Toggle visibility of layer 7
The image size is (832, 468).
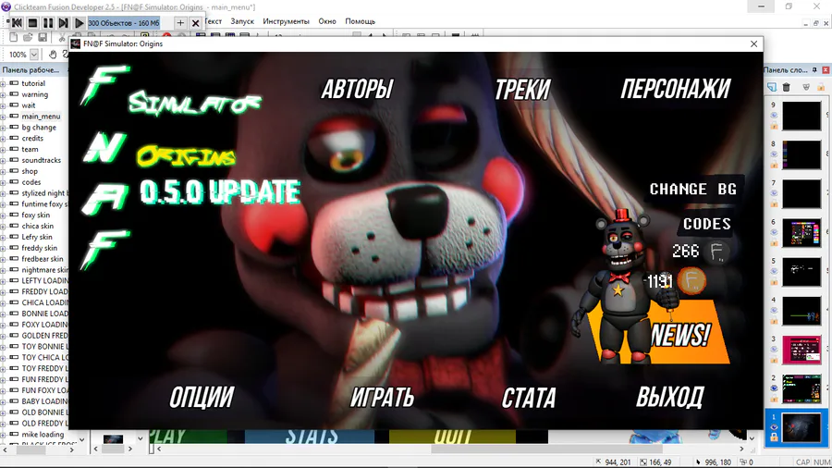tap(774, 193)
